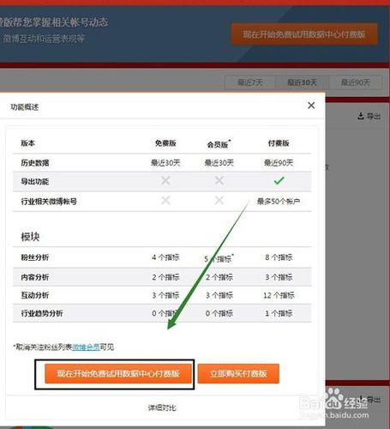Click the 最多50个帐户 cell
Image resolution: width=390 pixels, height=429 pixels.
pos(279,202)
